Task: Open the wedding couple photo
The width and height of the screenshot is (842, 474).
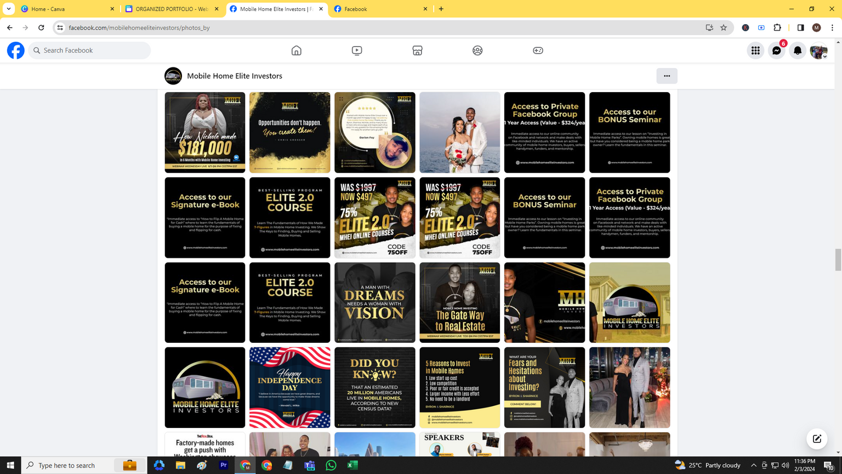Action: coord(460,132)
